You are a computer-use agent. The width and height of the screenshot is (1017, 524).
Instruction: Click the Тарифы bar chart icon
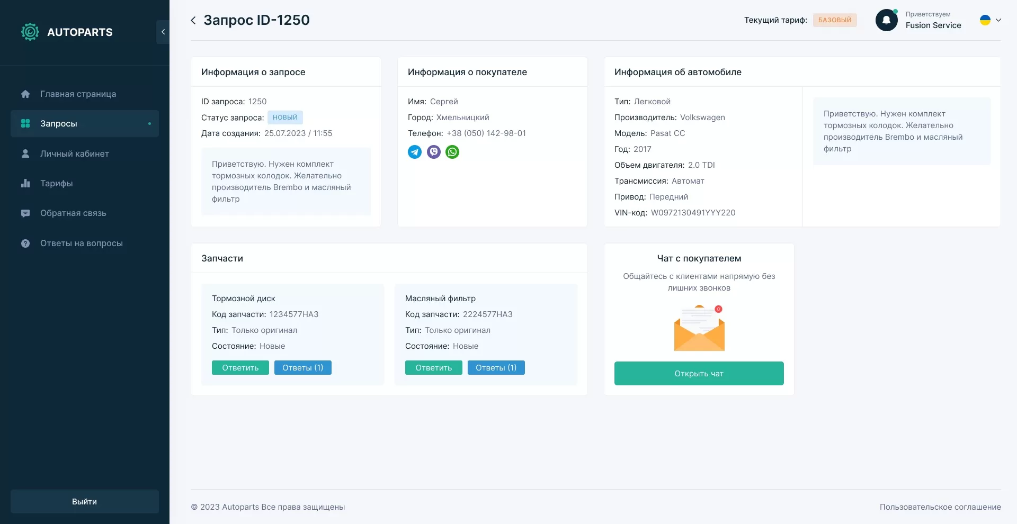(x=25, y=183)
